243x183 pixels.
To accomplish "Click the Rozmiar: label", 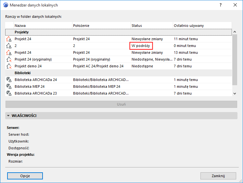I will point(16,161).
